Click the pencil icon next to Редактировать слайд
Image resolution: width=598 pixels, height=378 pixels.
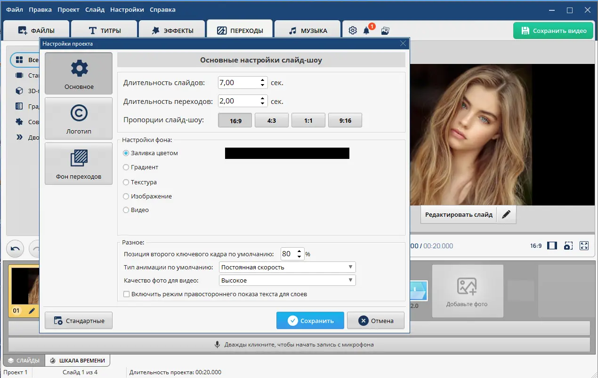coord(506,214)
